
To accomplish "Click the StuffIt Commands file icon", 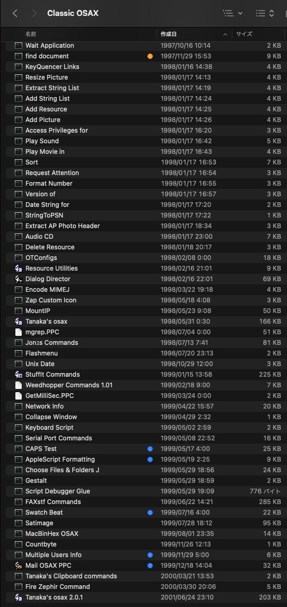I will click(x=18, y=375).
